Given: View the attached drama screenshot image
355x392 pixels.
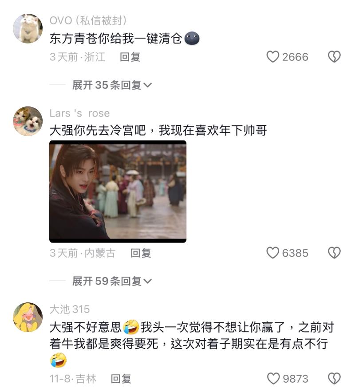Looking at the screenshot, I should tap(118, 192).
